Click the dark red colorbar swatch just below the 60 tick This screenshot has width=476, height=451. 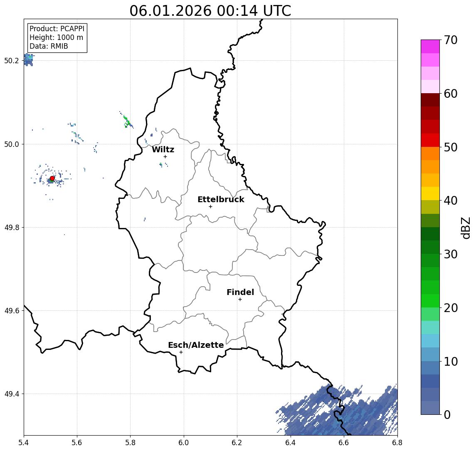(x=430, y=100)
